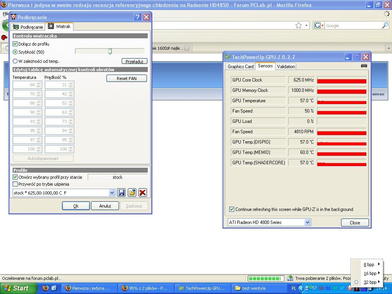
Task: Open ATI Radeon HD 4800 Series dropdown
Action: click(x=307, y=222)
